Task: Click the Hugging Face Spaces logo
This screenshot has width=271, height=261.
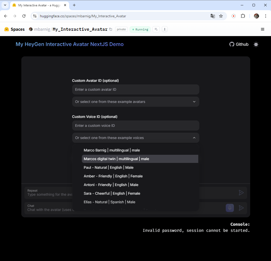Action: pyautogui.click(x=7, y=29)
